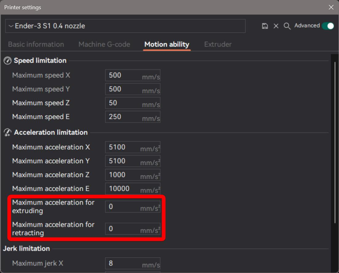Click the save preset floppy disk icon

[x=265, y=26]
